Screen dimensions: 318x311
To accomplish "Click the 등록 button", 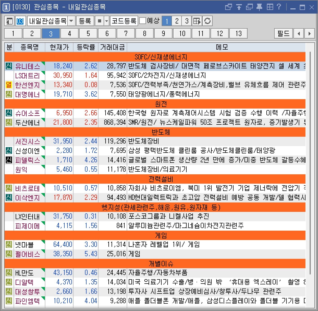I will (x=85, y=21).
